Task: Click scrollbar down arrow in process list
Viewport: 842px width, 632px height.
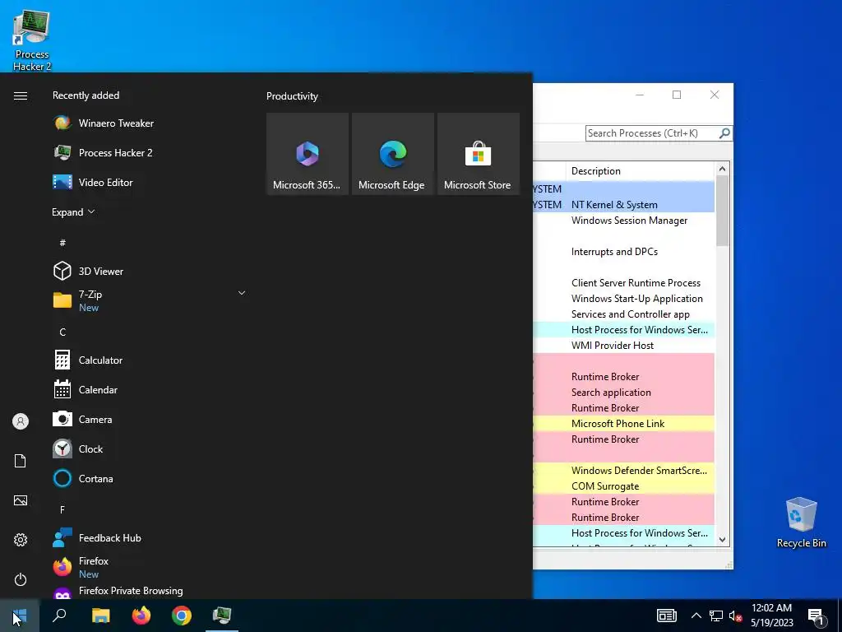Action: tap(722, 540)
